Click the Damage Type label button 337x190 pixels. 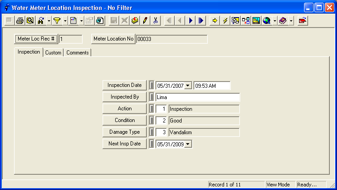pos(124,132)
